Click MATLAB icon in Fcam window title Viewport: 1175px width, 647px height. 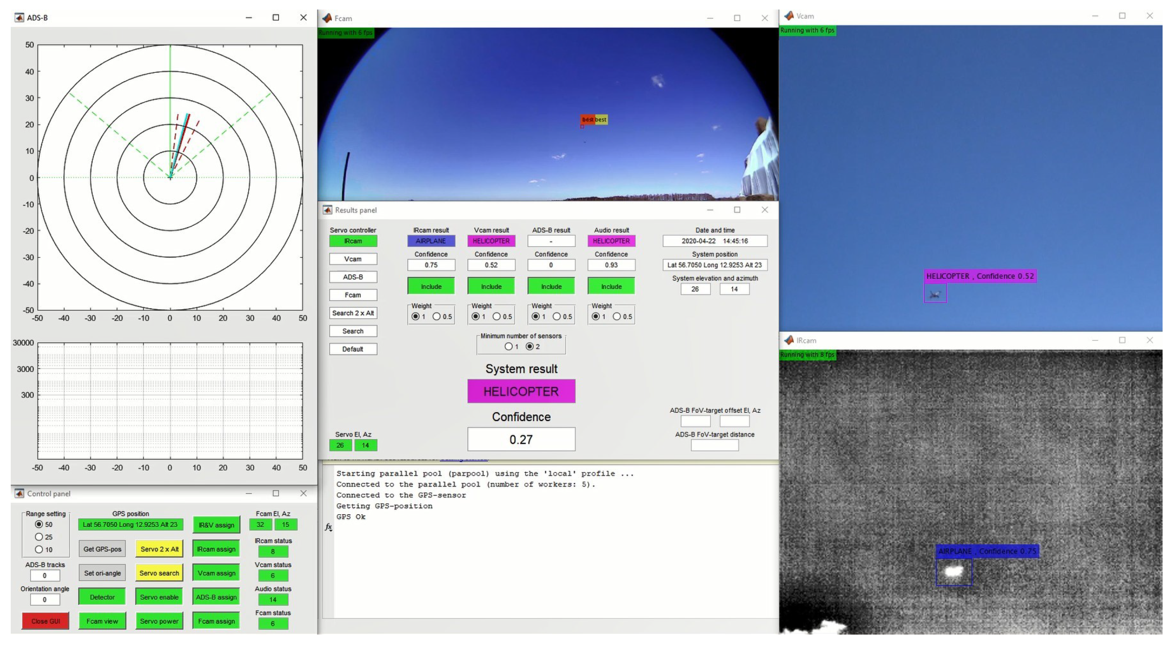click(x=326, y=18)
